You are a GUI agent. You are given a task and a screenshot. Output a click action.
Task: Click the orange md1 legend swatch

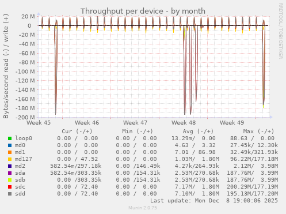[x=10, y=152]
